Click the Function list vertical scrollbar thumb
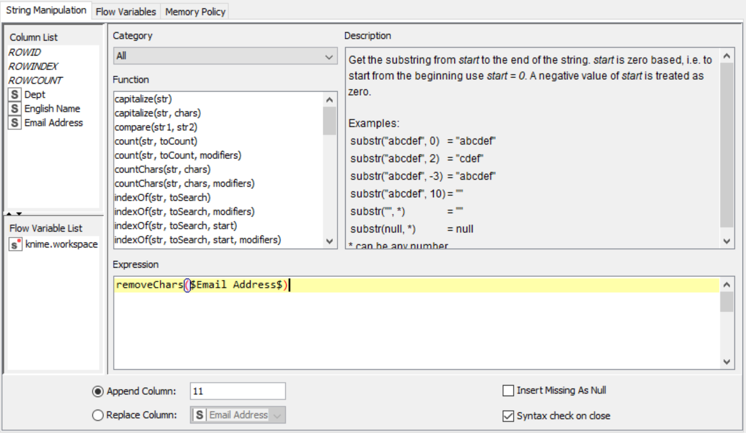This screenshot has height=433, width=746. pyautogui.click(x=329, y=120)
